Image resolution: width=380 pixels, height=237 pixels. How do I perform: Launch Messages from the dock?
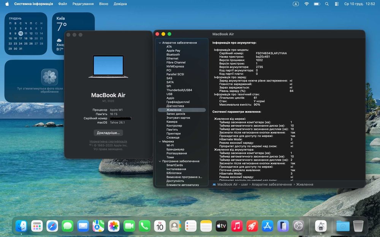pyautogui.click(x=68, y=226)
